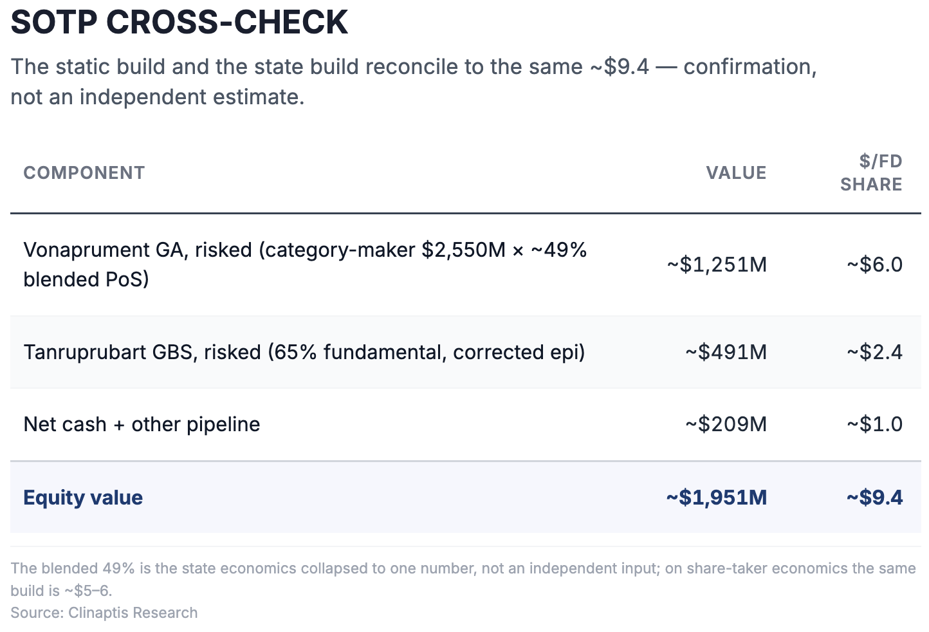The height and width of the screenshot is (632, 929).
Task: Click the Vonaprument GA risked row label
Action: point(305,265)
